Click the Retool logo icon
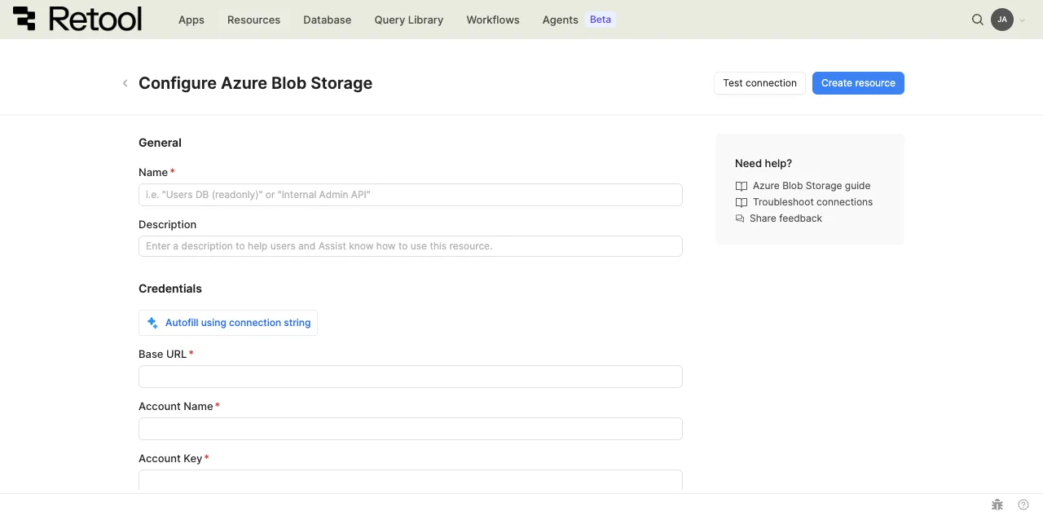The height and width of the screenshot is (516, 1043). click(x=24, y=20)
